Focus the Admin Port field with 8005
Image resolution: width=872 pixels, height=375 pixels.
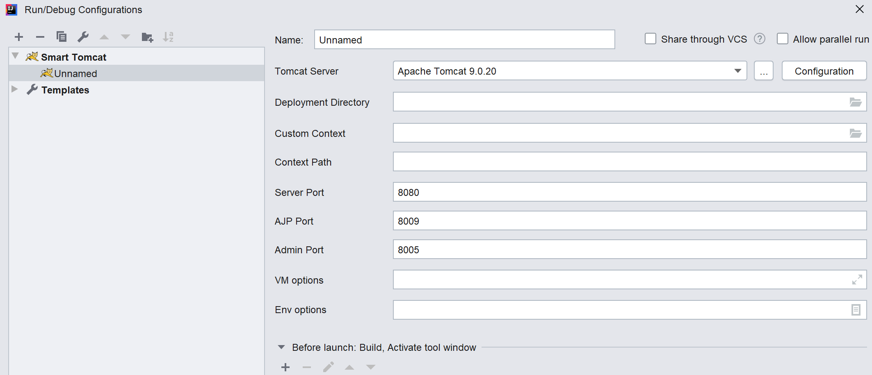[630, 250]
